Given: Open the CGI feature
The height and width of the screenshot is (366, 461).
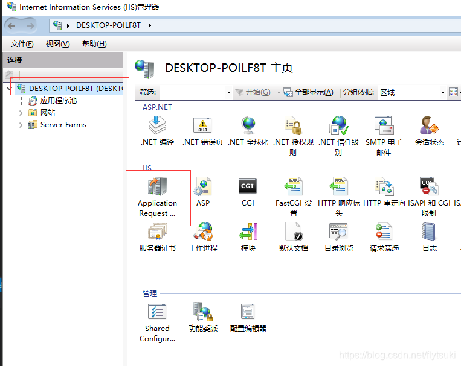Looking at the screenshot, I should [x=248, y=192].
